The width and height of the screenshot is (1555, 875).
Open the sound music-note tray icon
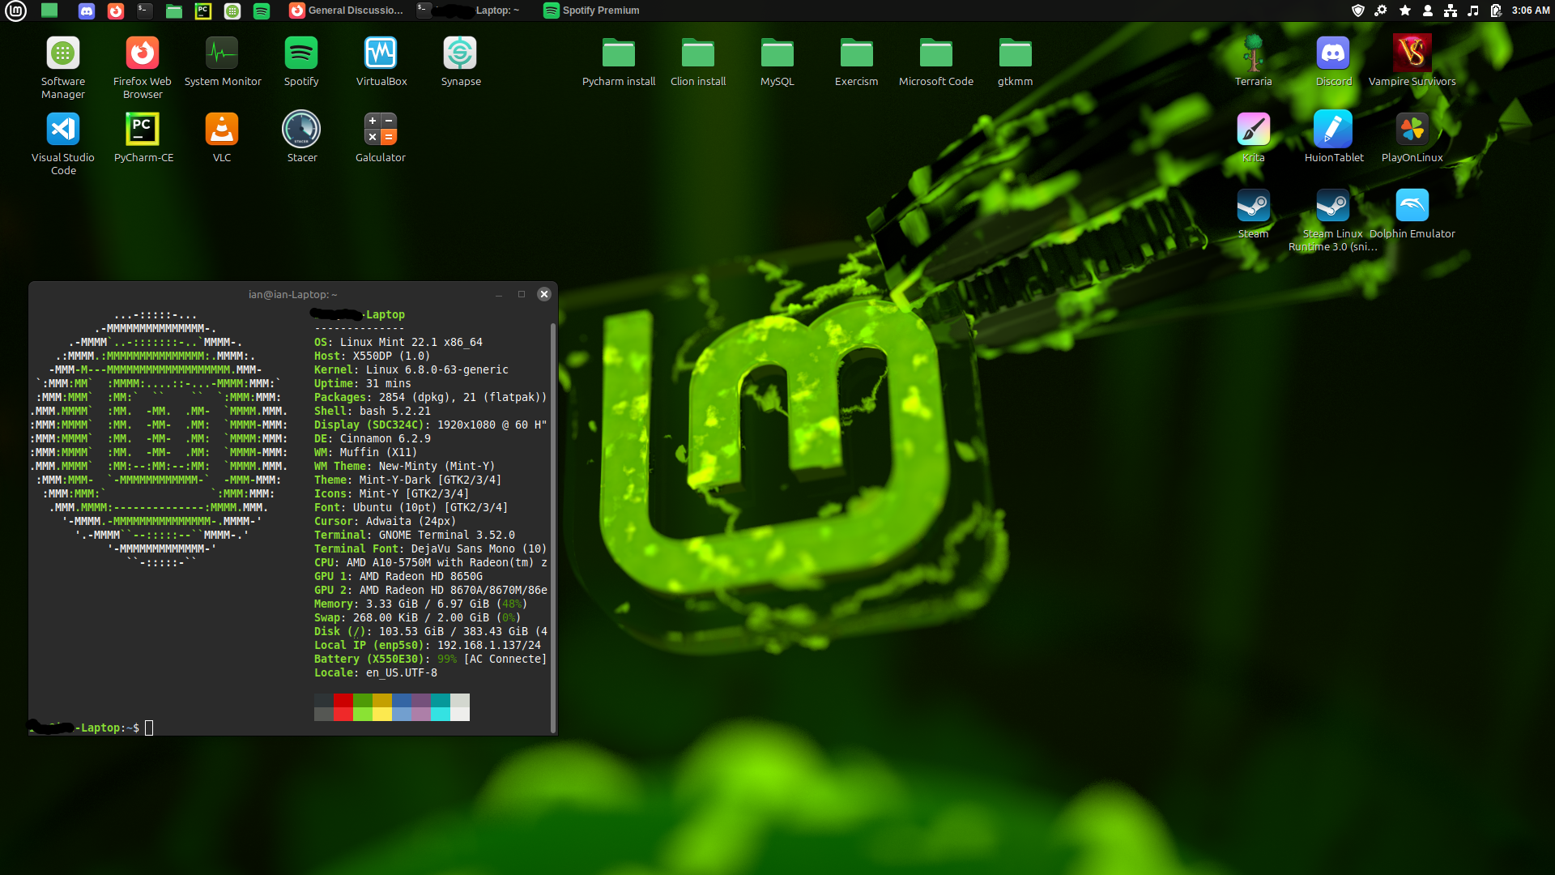tap(1473, 11)
